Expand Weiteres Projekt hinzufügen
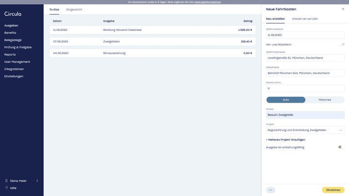Image resolution: width=349 pixels, height=196 pixels. point(286,139)
